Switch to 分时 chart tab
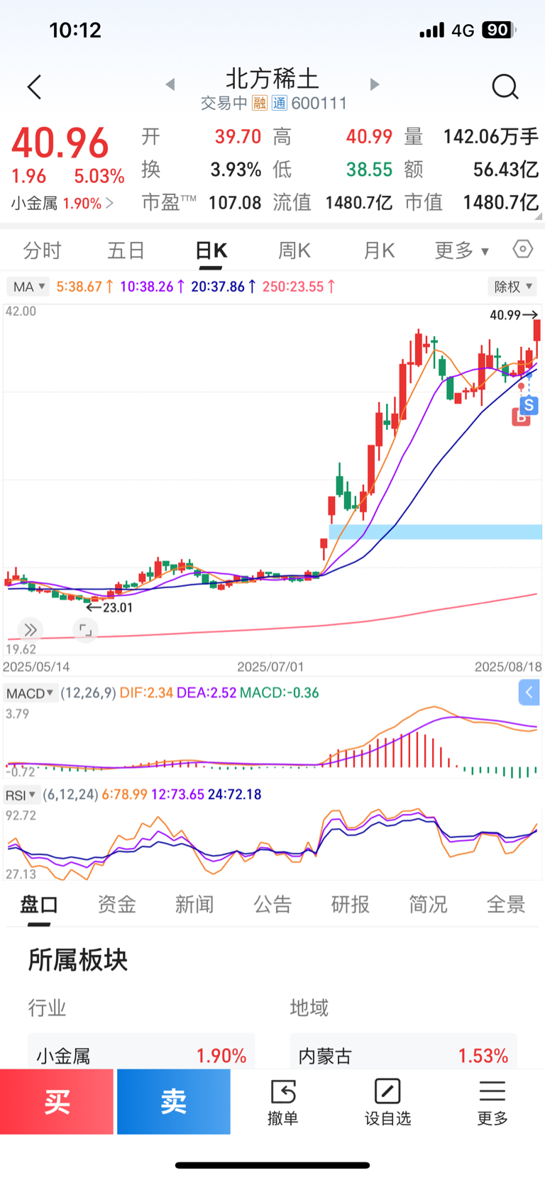The width and height of the screenshot is (545, 1180). click(43, 250)
